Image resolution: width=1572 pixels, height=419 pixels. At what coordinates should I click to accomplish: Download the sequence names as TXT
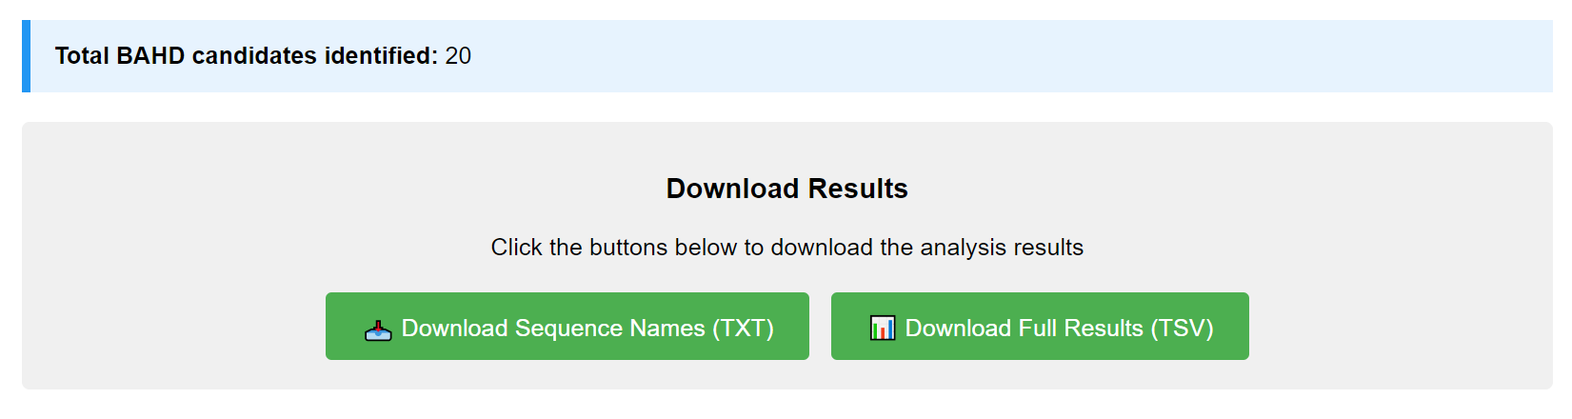[567, 327]
